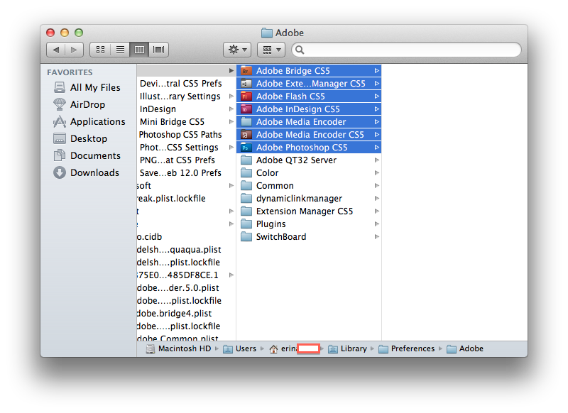Click Library in the path bar
The width and height of the screenshot is (568, 413).
347,348
